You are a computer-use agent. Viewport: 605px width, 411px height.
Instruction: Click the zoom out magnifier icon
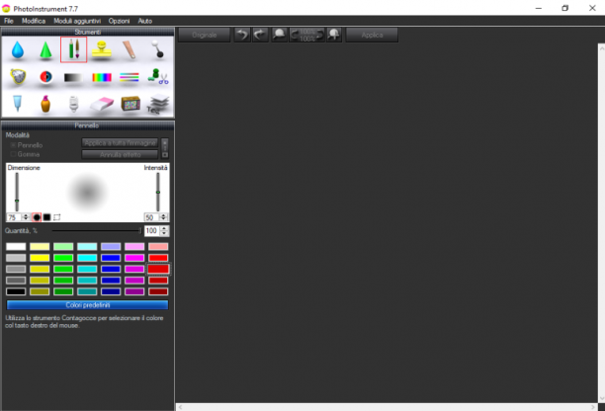(279, 35)
